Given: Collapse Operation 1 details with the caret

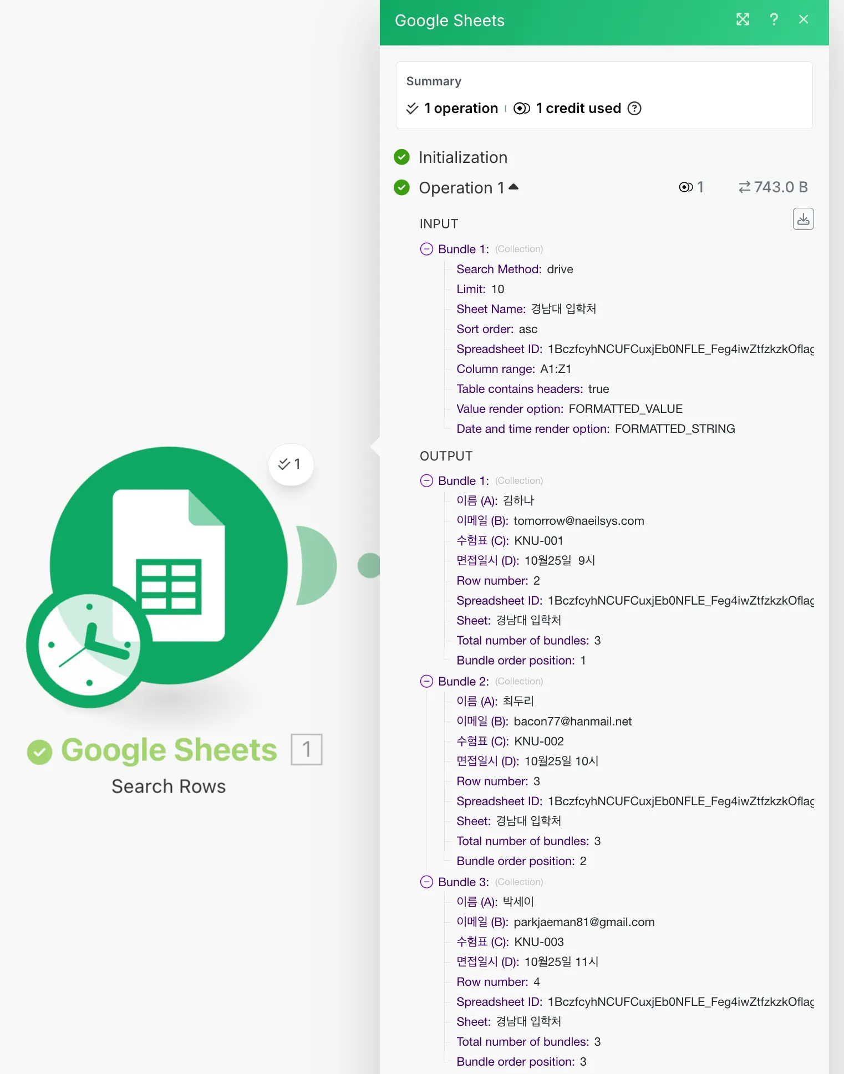Looking at the screenshot, I should tap(513, 187).
